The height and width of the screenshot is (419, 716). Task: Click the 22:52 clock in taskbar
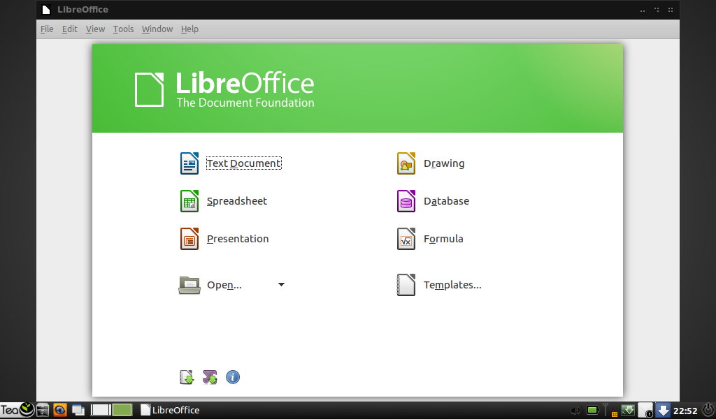tap(685, 411)
